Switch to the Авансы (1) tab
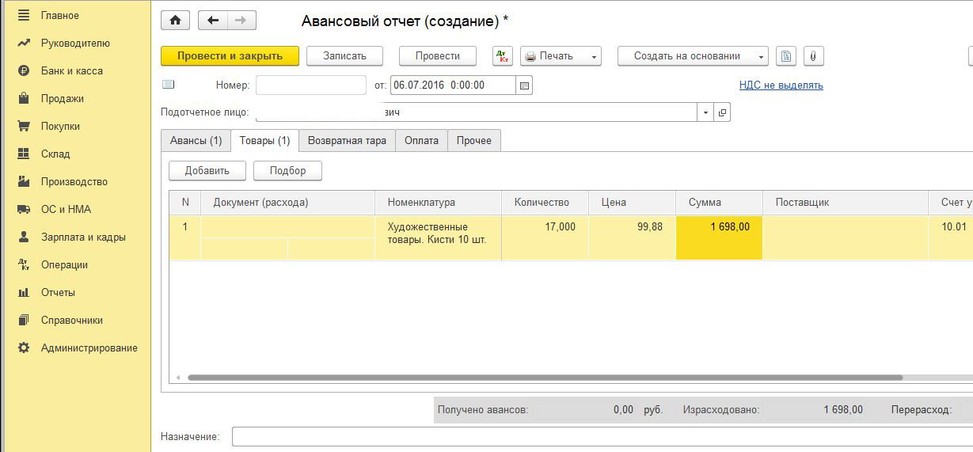Screen dimensions: 973x452 point(196,140)
